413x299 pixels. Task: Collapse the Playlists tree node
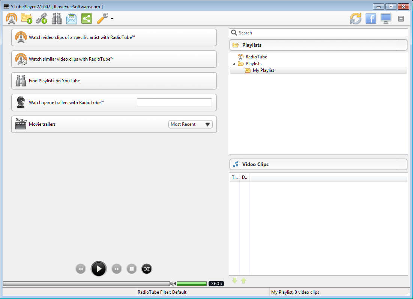(x=234, y=64)
